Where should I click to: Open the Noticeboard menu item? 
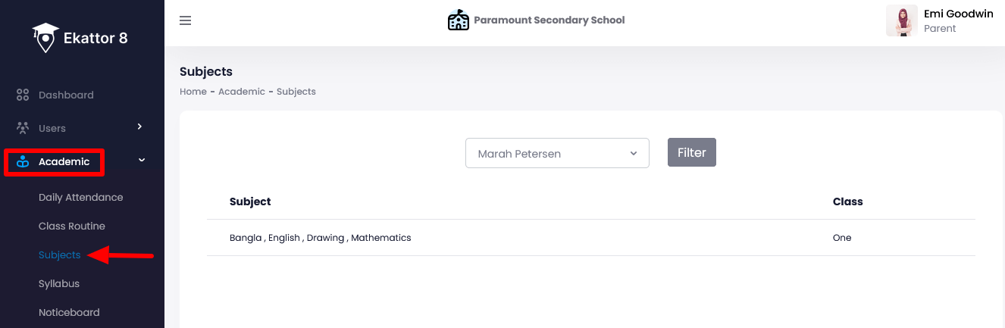69,312
